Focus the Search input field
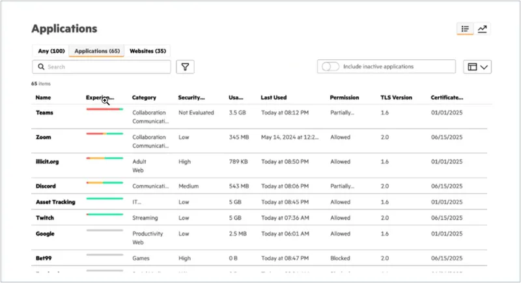The image size is (521, 283). tap(102, 67)
